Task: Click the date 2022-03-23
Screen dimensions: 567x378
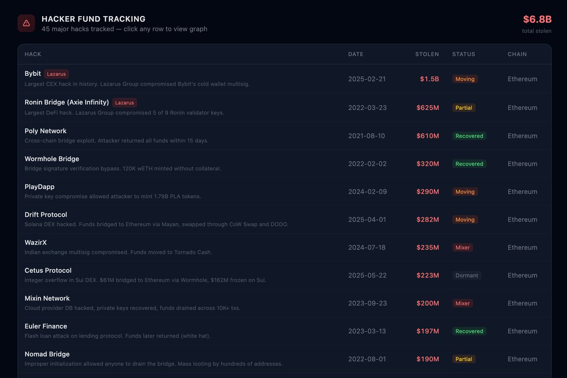Action: click(x=368, y=108)
